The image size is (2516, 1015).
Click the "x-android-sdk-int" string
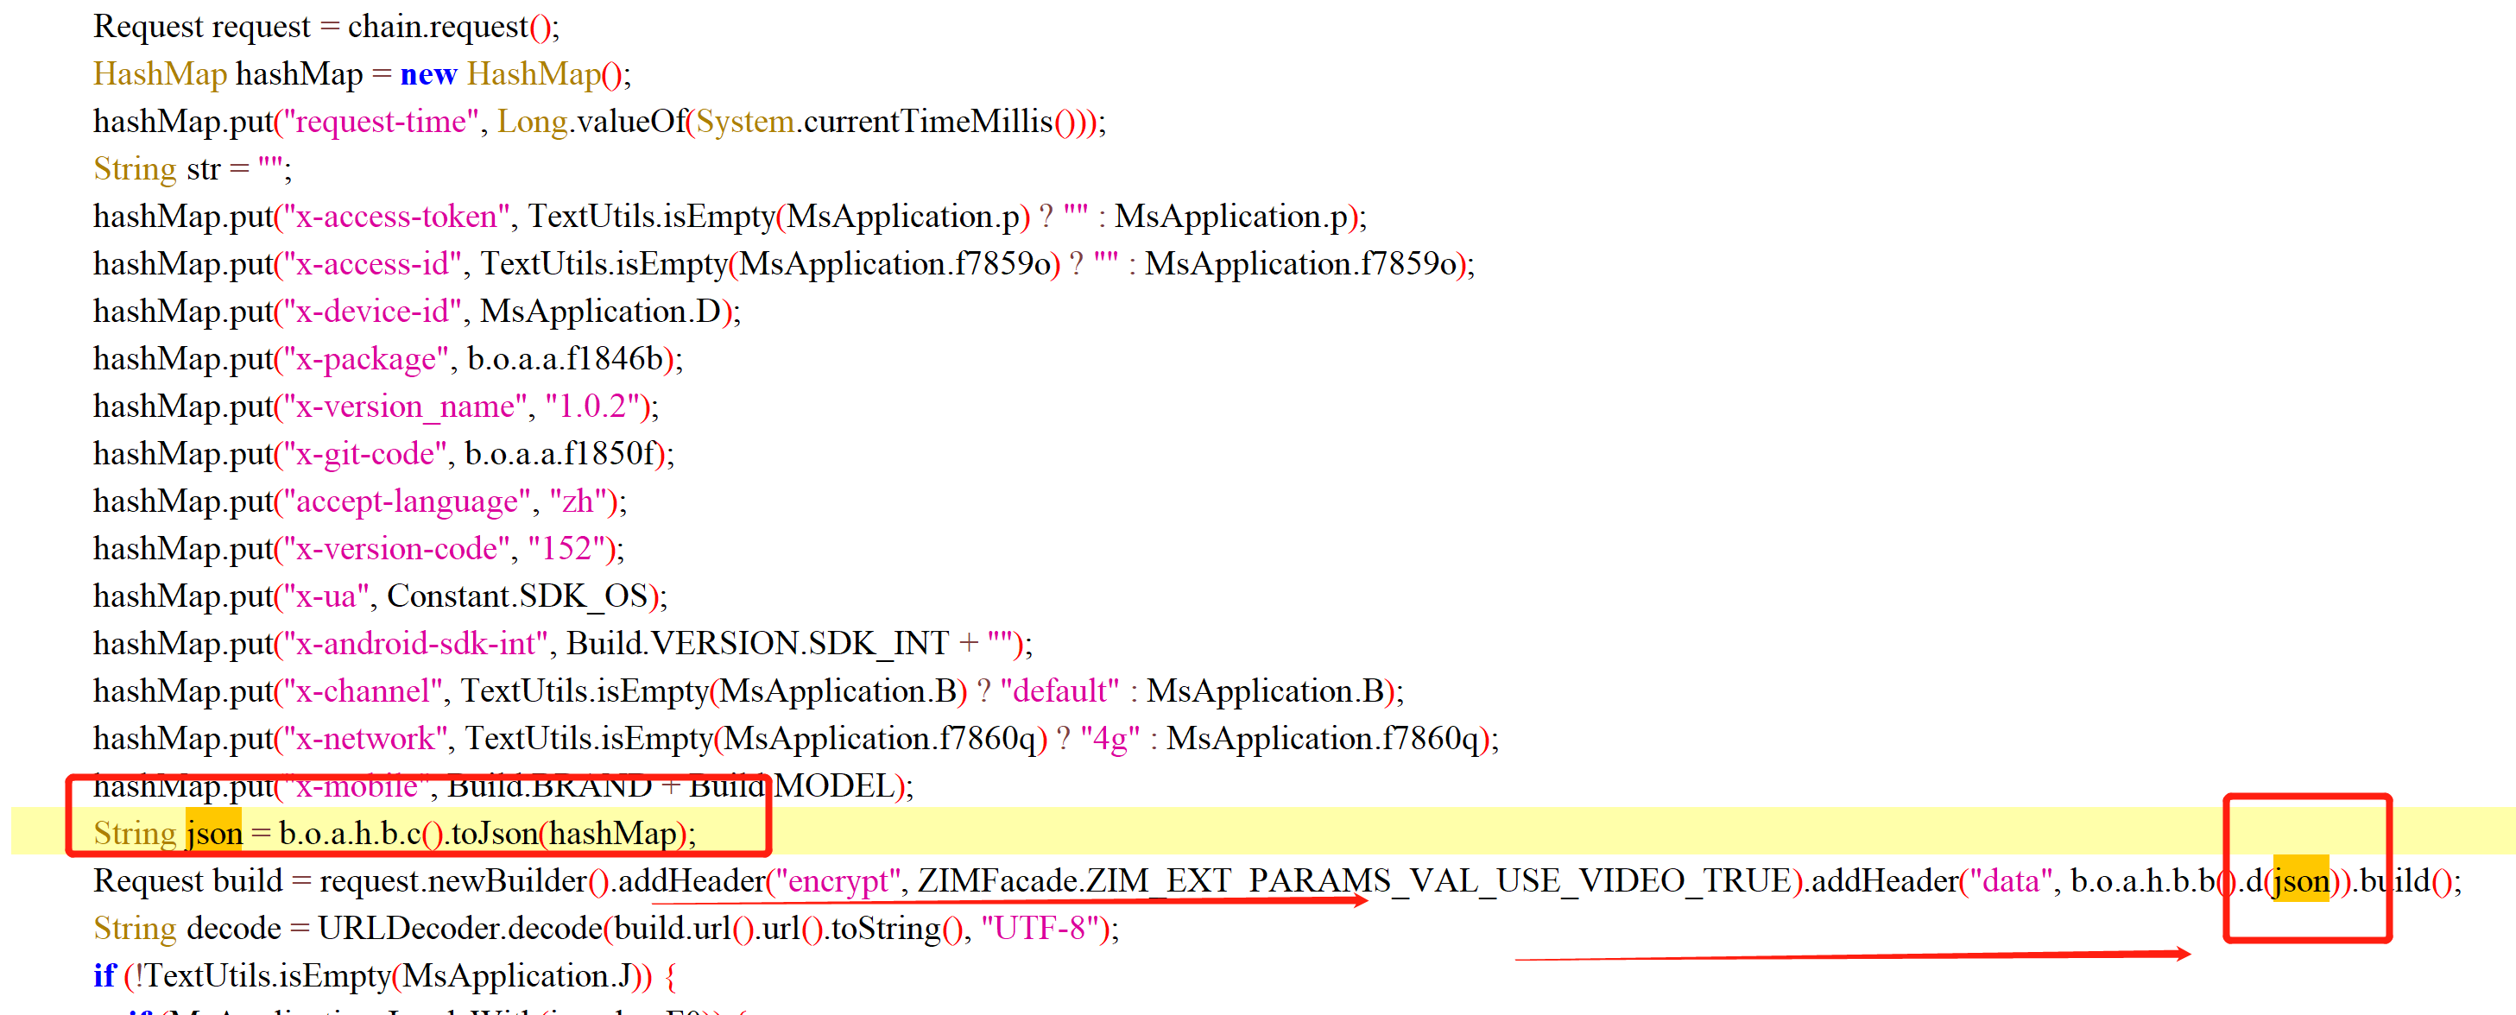(415, 644)
